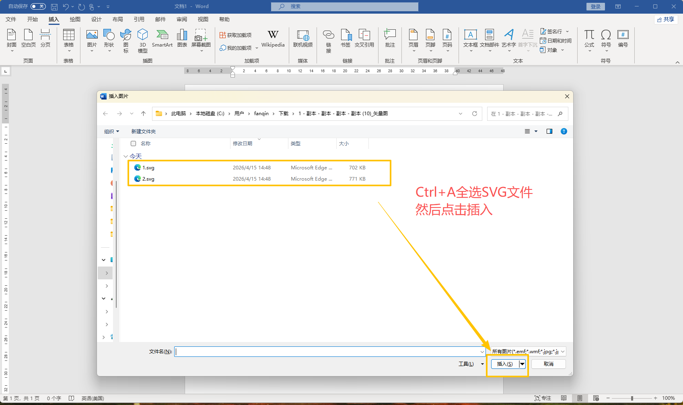Open Screenshot (屏幕截图) tool

click(x=201, y=40)
